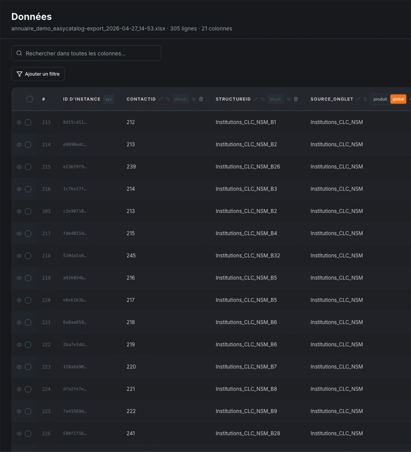Click cell Institutions_CLC_NSM_B1
The width and height of the screenshot is (411, 452).
point(246,122)
